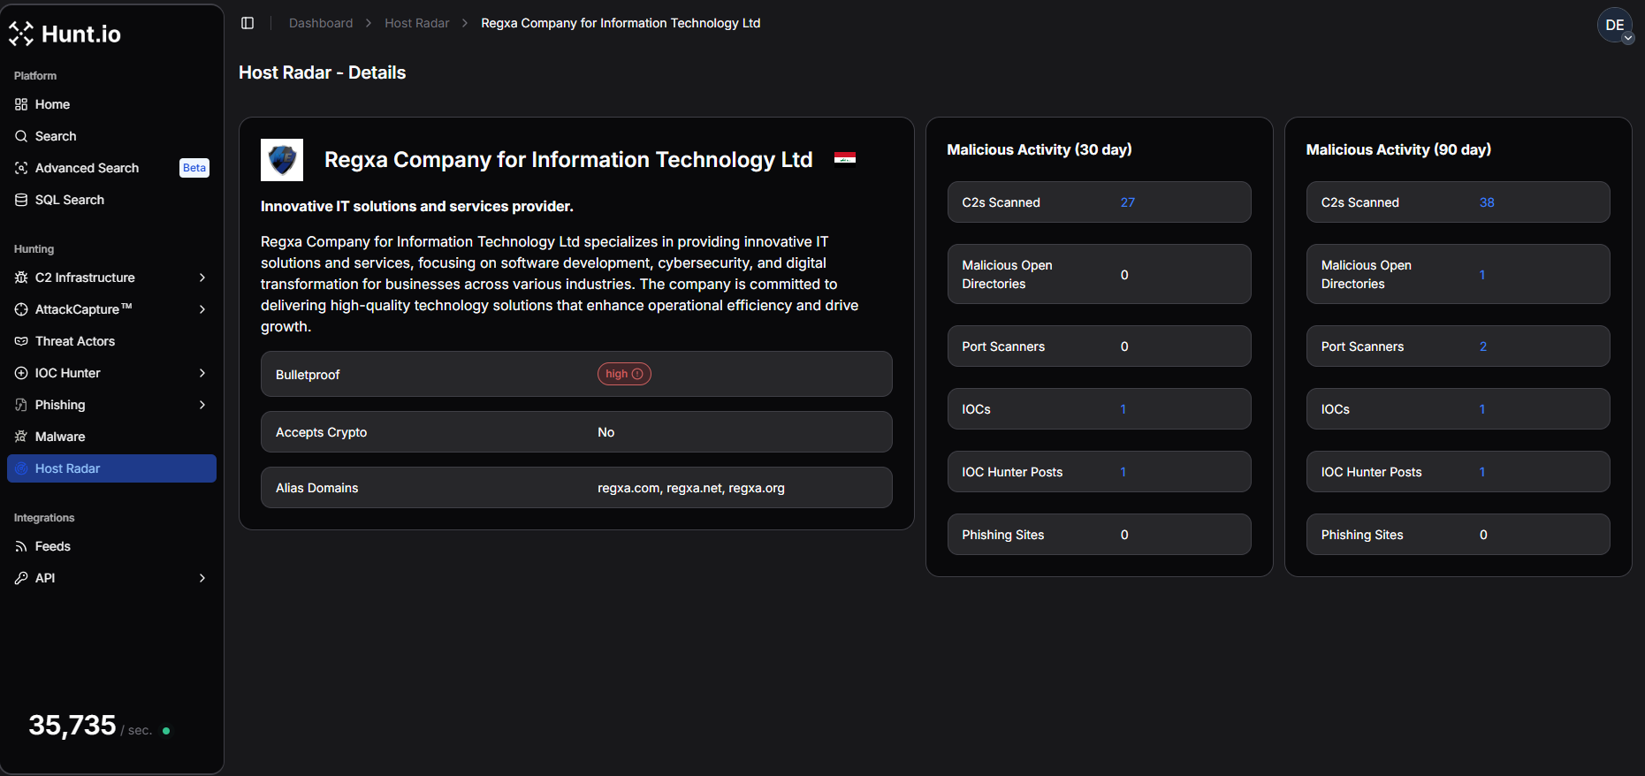Click the Malicious Activity (90 day) heading

coord(1398,149)
